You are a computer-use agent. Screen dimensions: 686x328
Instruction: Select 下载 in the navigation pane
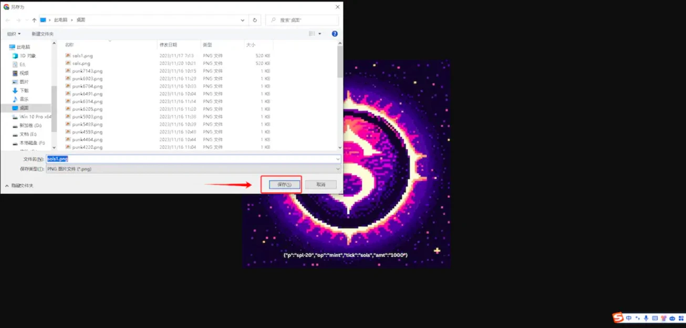(24, 90)
